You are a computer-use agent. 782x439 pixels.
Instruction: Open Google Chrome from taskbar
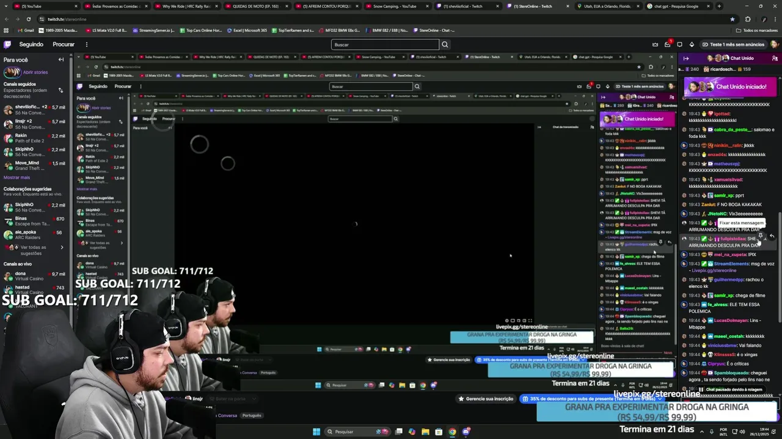[452, 432]
